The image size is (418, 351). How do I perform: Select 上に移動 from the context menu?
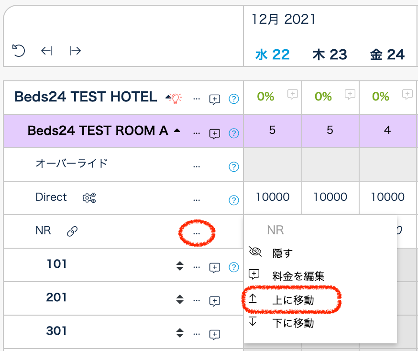pos(293,300)
